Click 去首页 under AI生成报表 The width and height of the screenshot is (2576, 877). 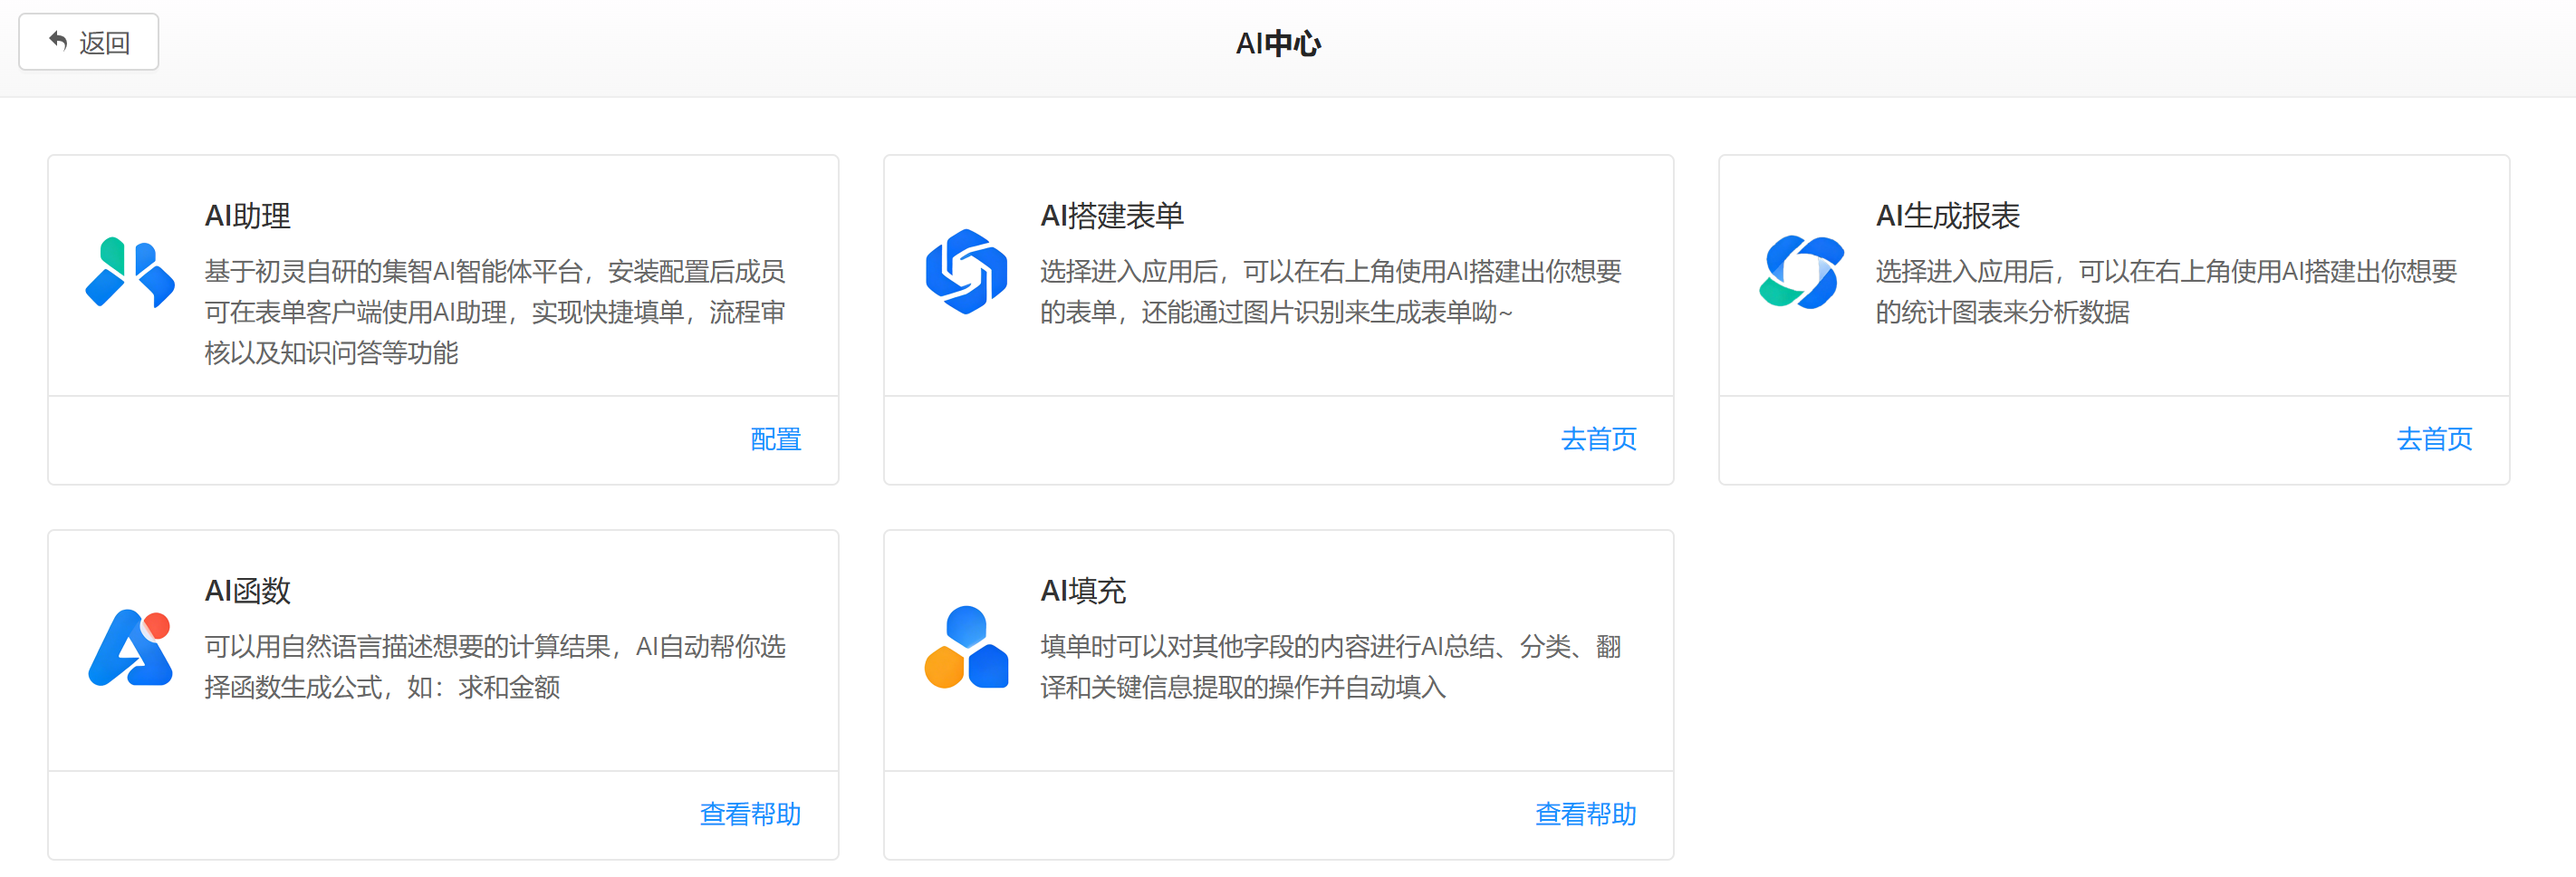(2434, 439)
